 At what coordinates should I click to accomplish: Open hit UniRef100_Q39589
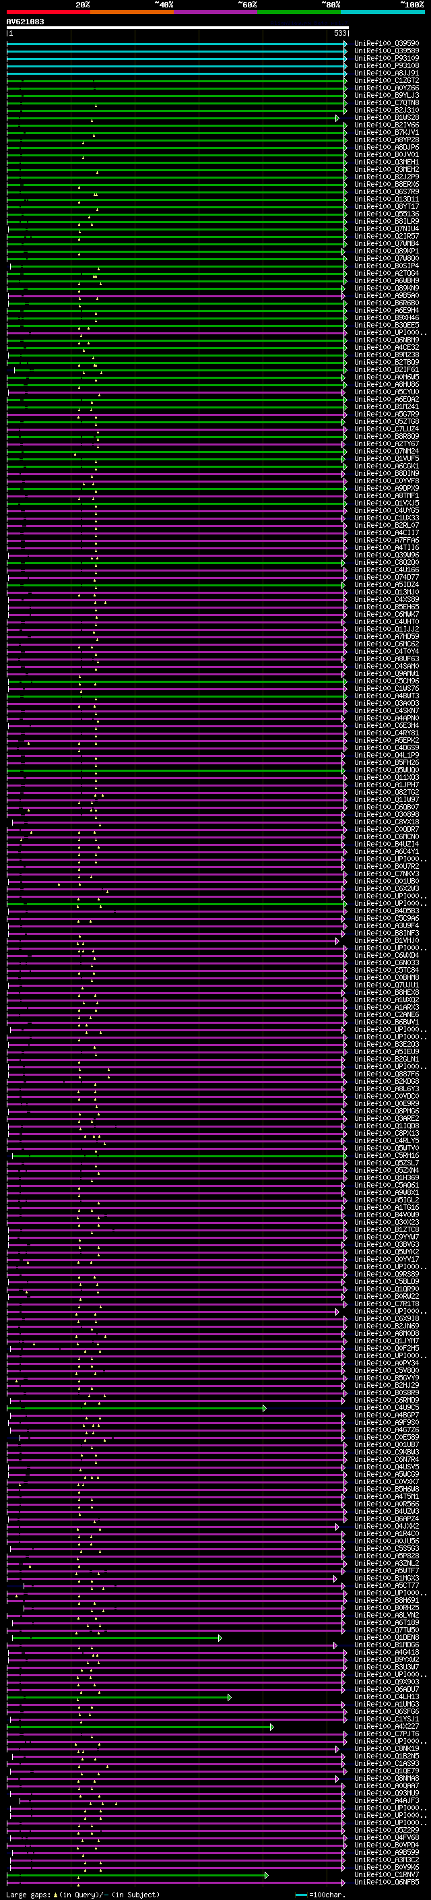pos(387,51)
